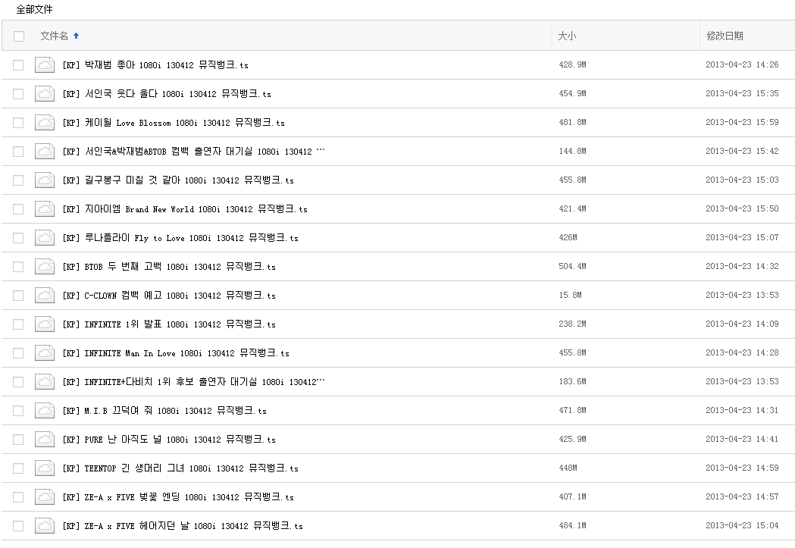Image resolution: width=795 pixels, height=548 pixels.
Task: Click the icon next to 지아이엠 Brand New World
Action: click(45, 208)
